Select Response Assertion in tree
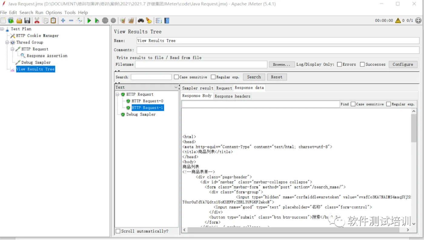This screenshot has height=240, width=424. tap(47, 56)
